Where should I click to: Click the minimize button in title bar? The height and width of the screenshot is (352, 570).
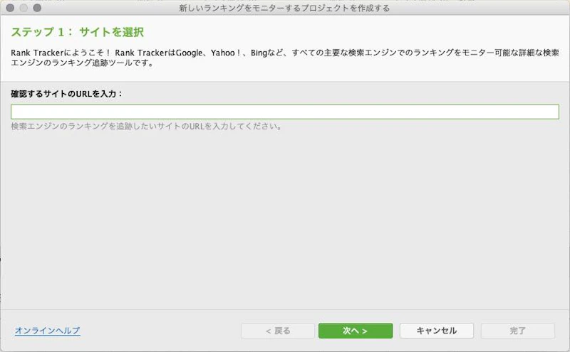coord(24,8)
